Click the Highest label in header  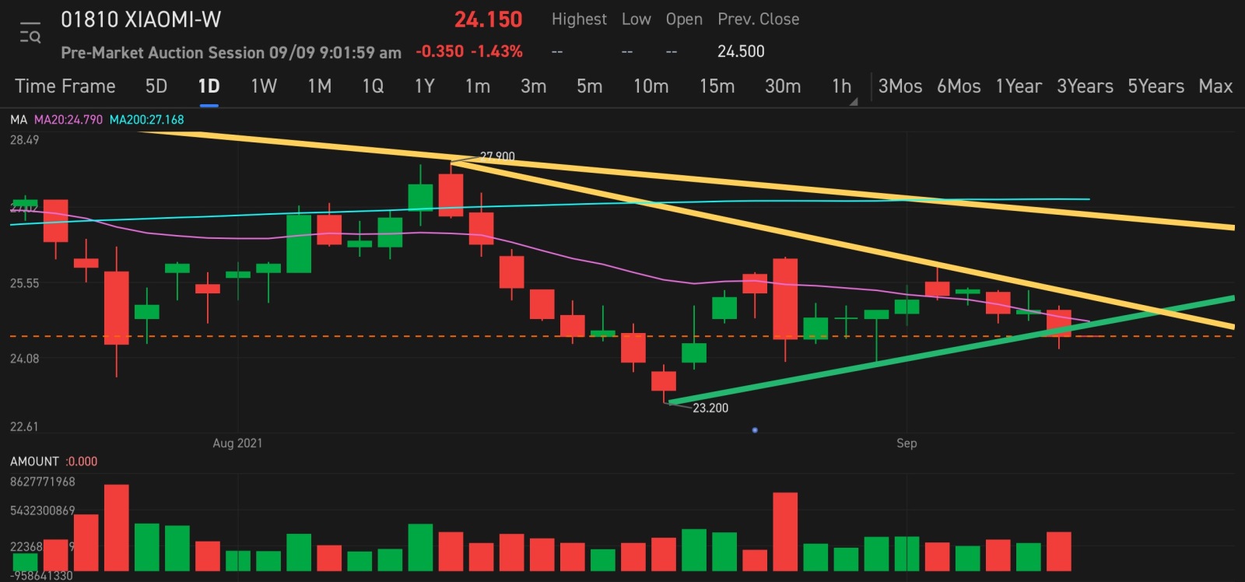tap(579, 19)
